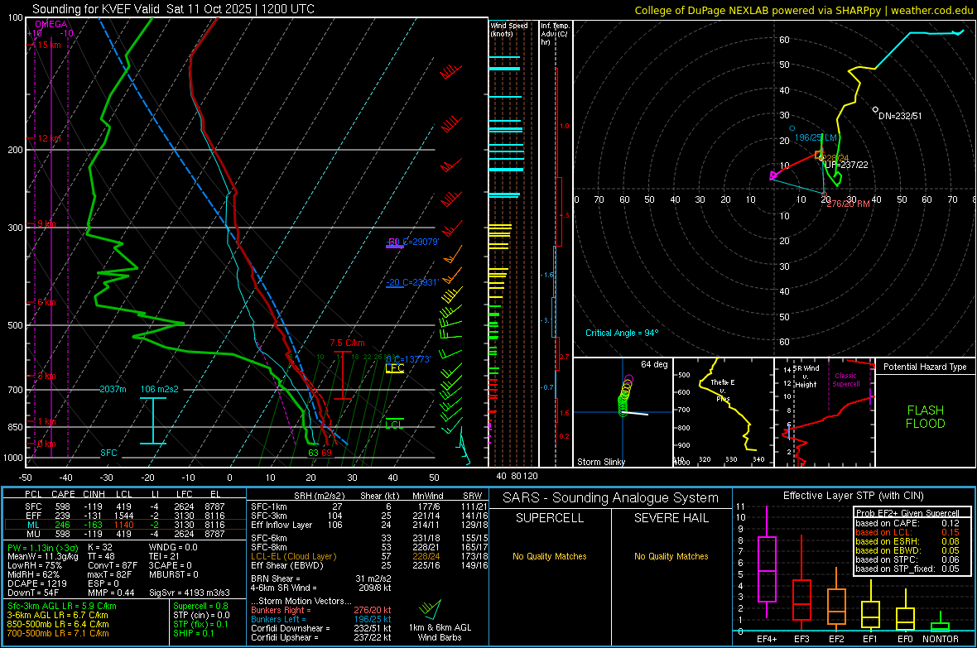This screenshot has height=648, width=977.
Task: Select the EFF parcel row in the table
Action: tap(125, 516)
